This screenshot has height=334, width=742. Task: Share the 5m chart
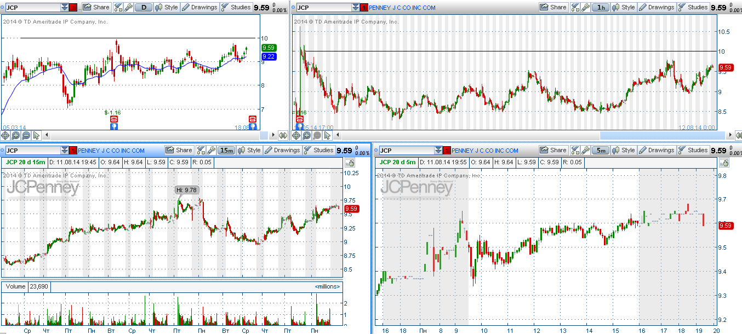tap(553, 151)
